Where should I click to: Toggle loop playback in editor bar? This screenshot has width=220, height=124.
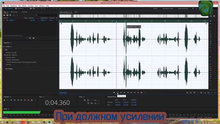[142, 93]
